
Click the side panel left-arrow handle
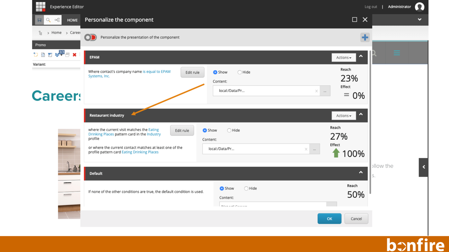point(424,167)
